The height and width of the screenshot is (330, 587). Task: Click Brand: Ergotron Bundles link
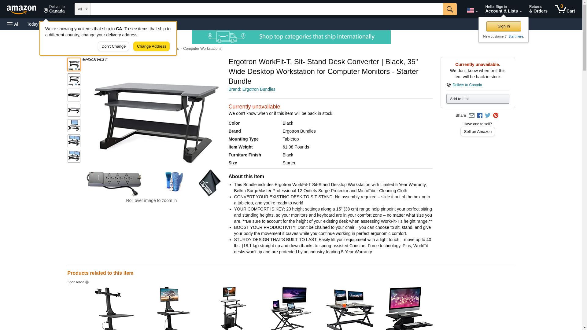(252, 89)
